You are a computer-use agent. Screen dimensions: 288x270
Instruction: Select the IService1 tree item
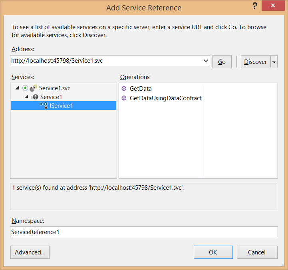[x=64, y=105]
